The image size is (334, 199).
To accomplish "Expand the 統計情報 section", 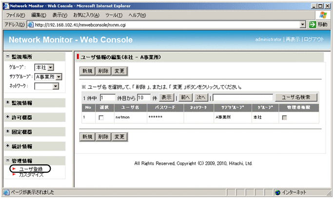I will [8, 146].
